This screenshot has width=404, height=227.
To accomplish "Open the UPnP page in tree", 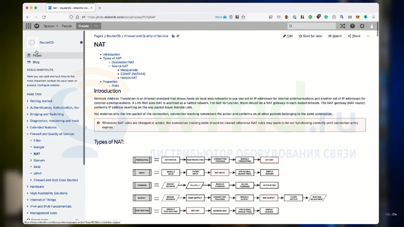I will point(37,173).
